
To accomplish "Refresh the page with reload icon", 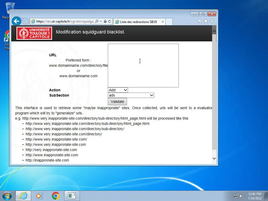I will coord(109,21).
